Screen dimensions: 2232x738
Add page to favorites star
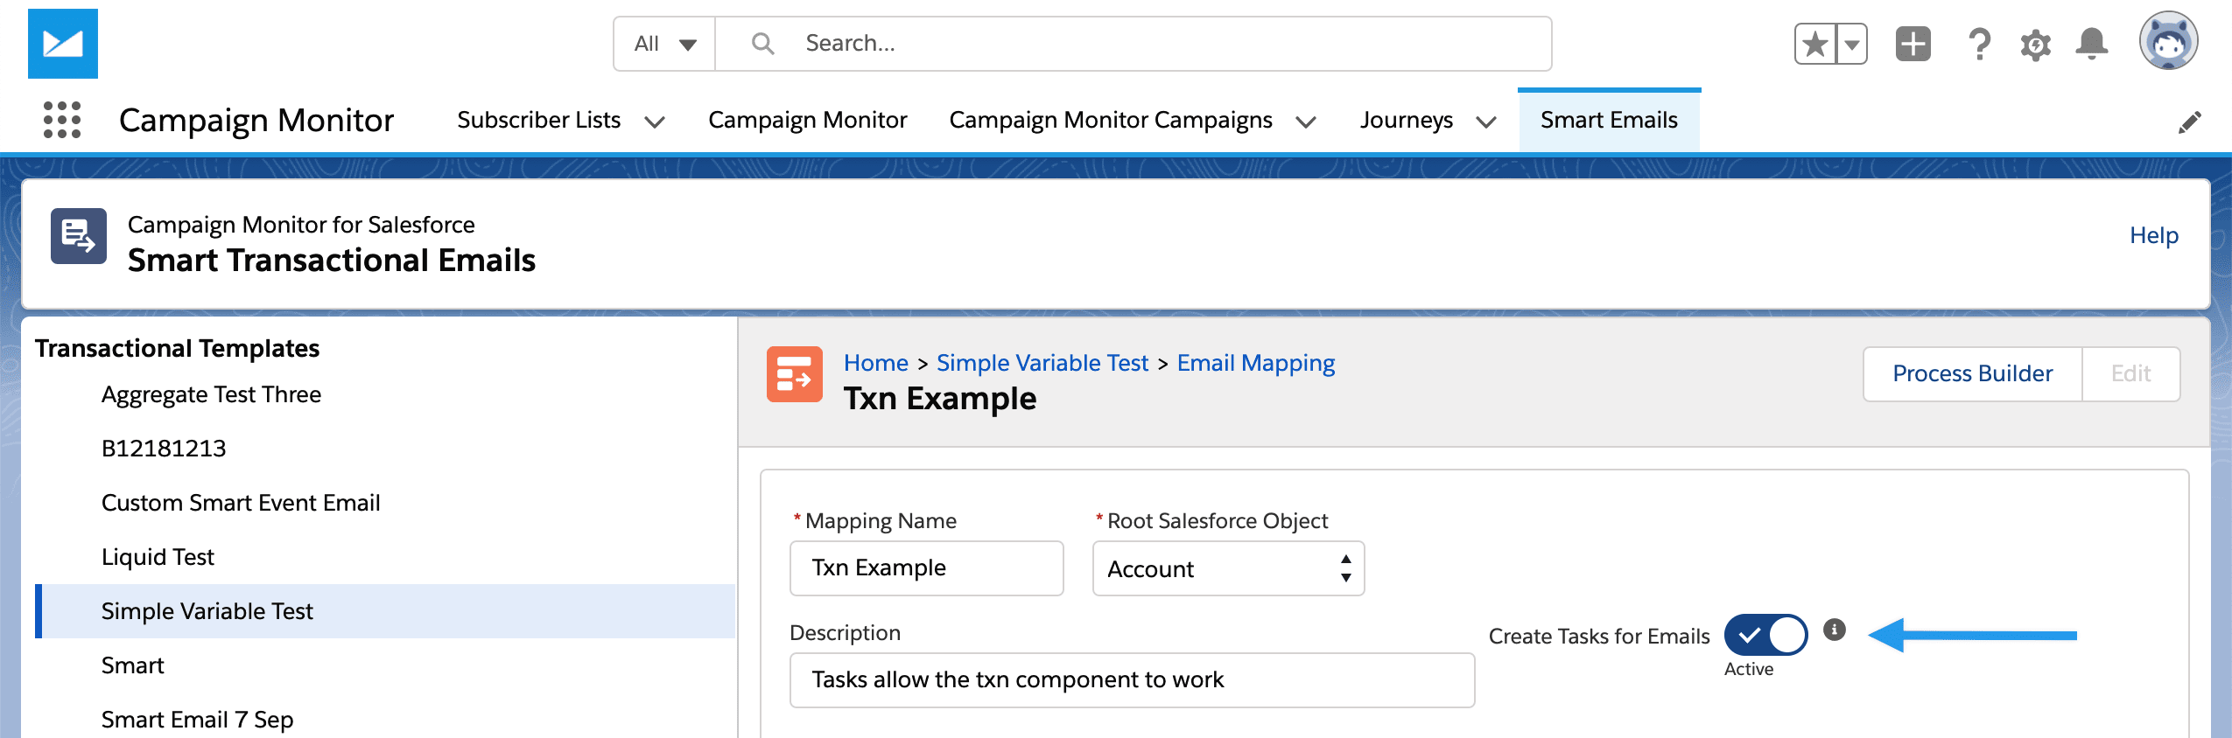[x=1815, y=44]
